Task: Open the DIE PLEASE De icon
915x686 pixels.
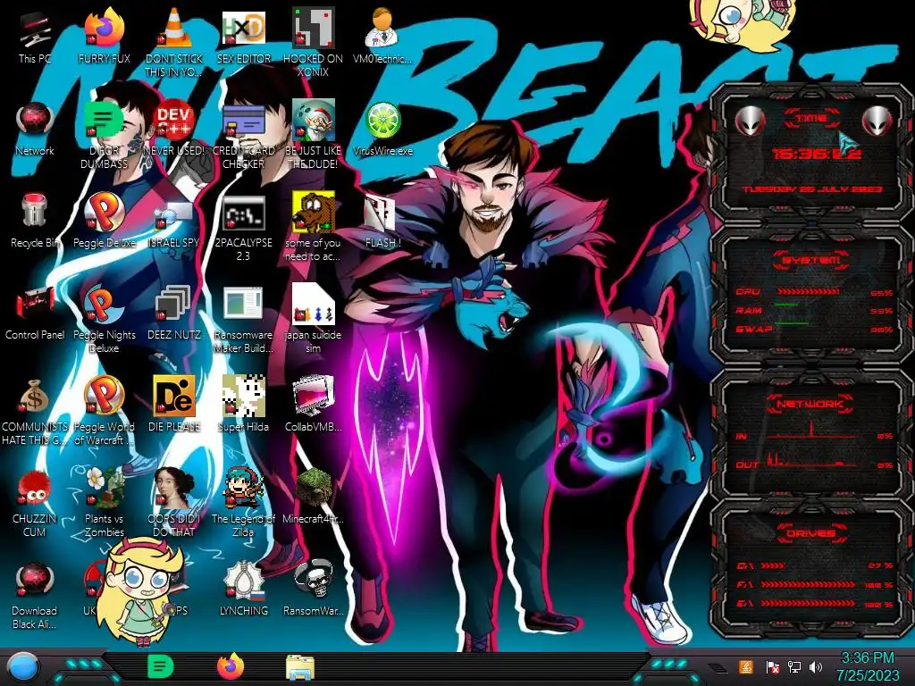Action: pyautogui.click(x=173, y=405)
